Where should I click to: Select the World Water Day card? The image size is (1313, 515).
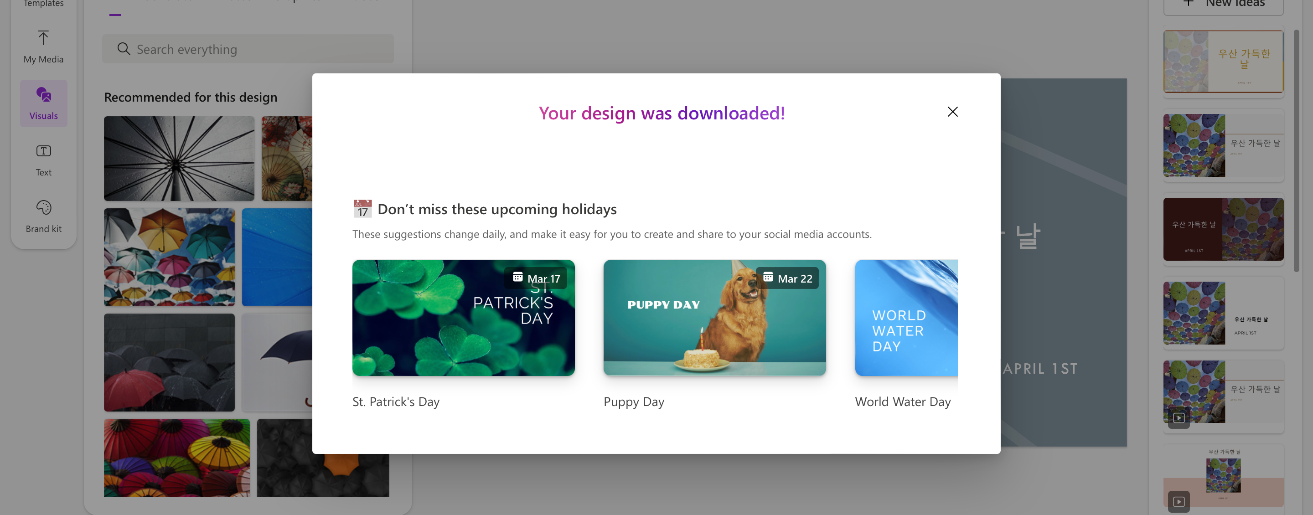click(x=906, y=318)
